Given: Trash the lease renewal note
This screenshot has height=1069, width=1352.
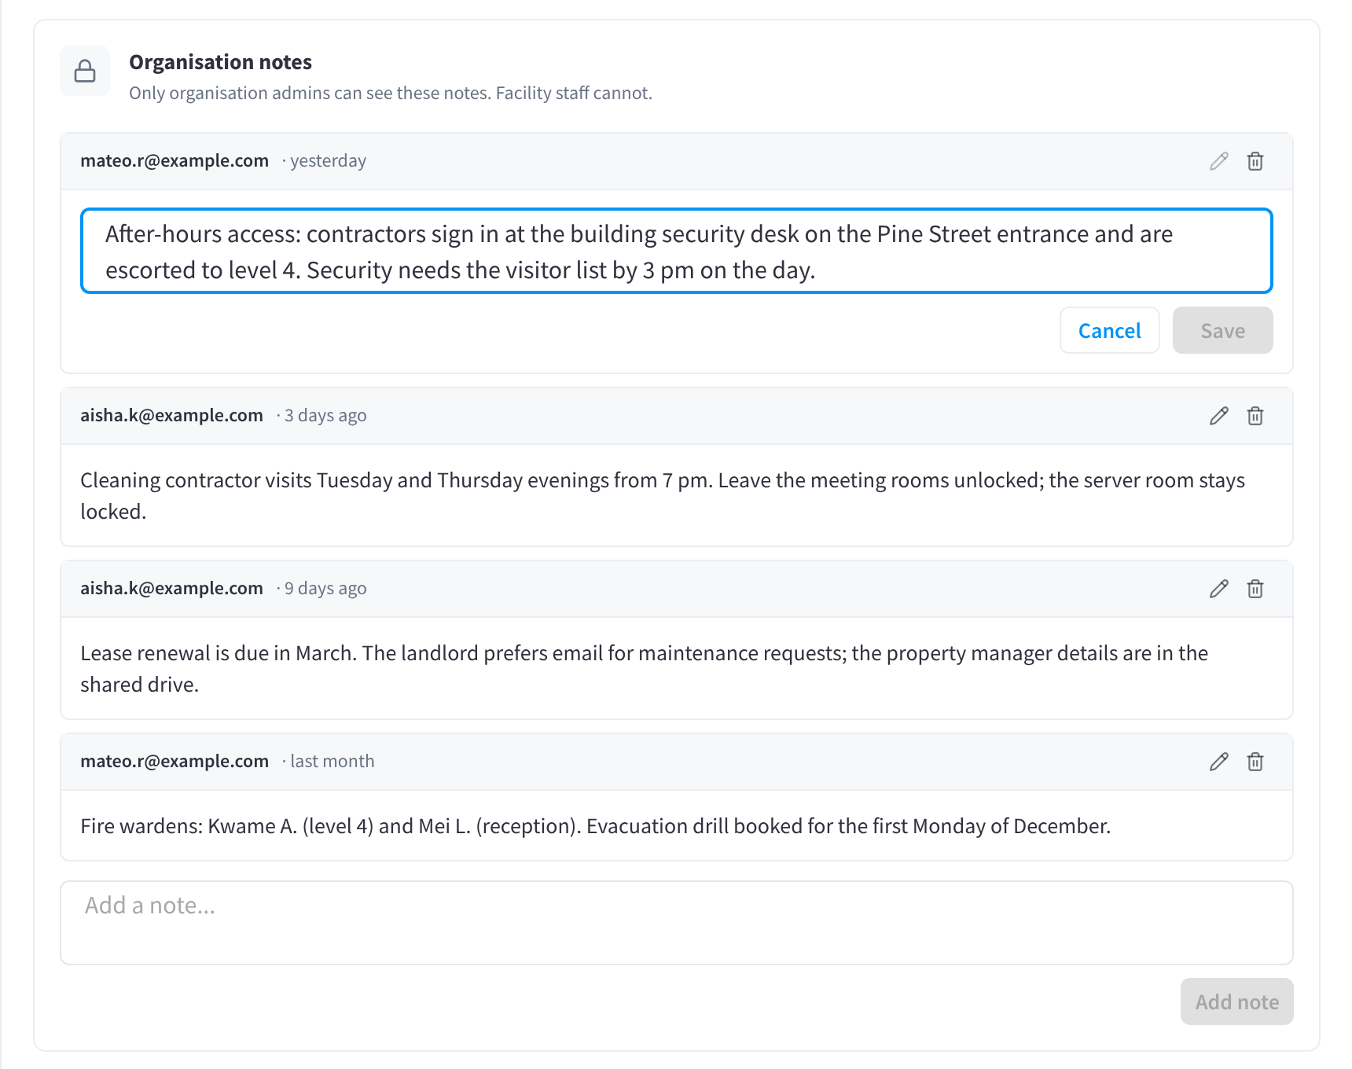Looking at the screenshot, I should (x=1255, y=589).
